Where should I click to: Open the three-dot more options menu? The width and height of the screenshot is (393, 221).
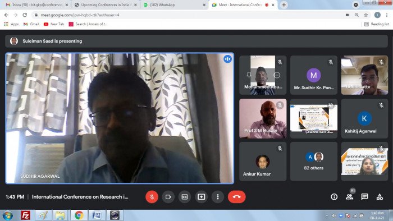click(x=218, y=197)
